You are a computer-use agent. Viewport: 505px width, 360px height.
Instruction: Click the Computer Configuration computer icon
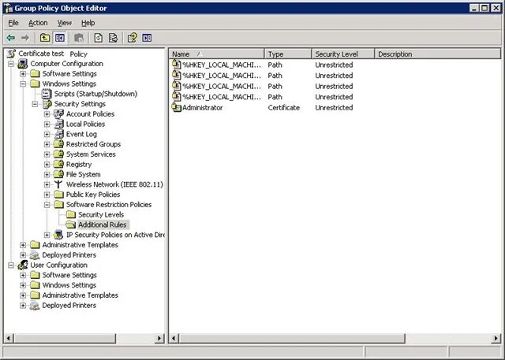(23, 64)
